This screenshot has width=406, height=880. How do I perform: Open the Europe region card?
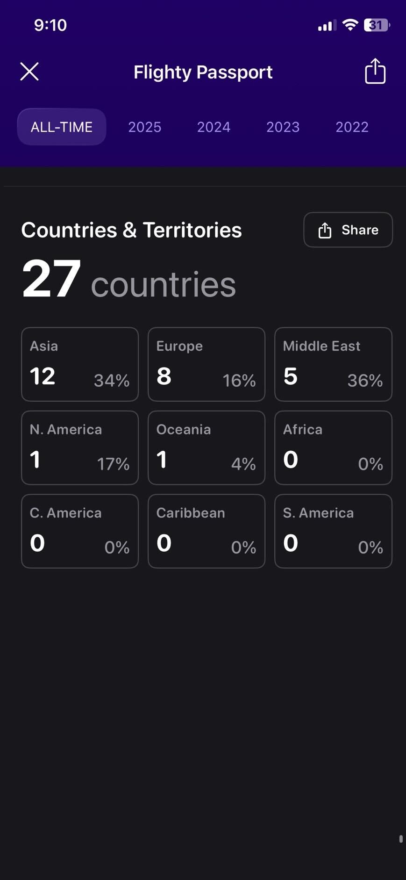coord(207,364)
